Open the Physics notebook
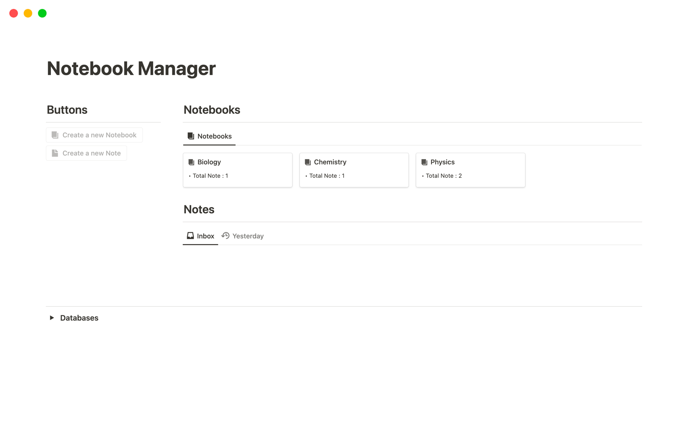Viewport: 688px width, 430px height. pyautogui.click(x=442, y=162)
